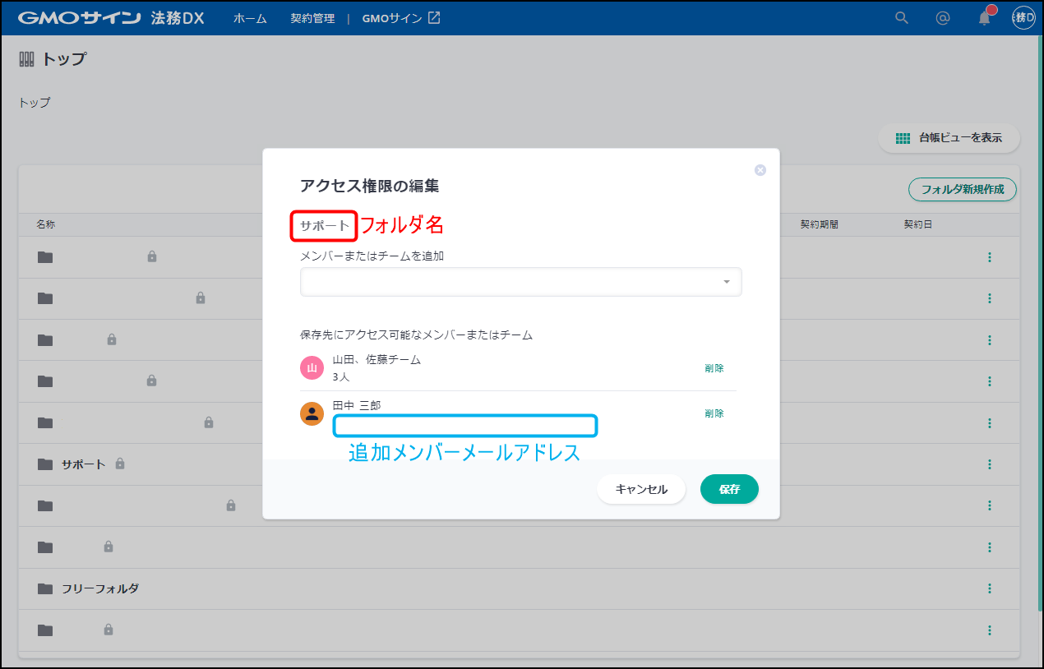The height and width of the screenshot is (669, 1044).
Task: Navigate to ホーム in the top menu
Action: [x=248, y=17]
